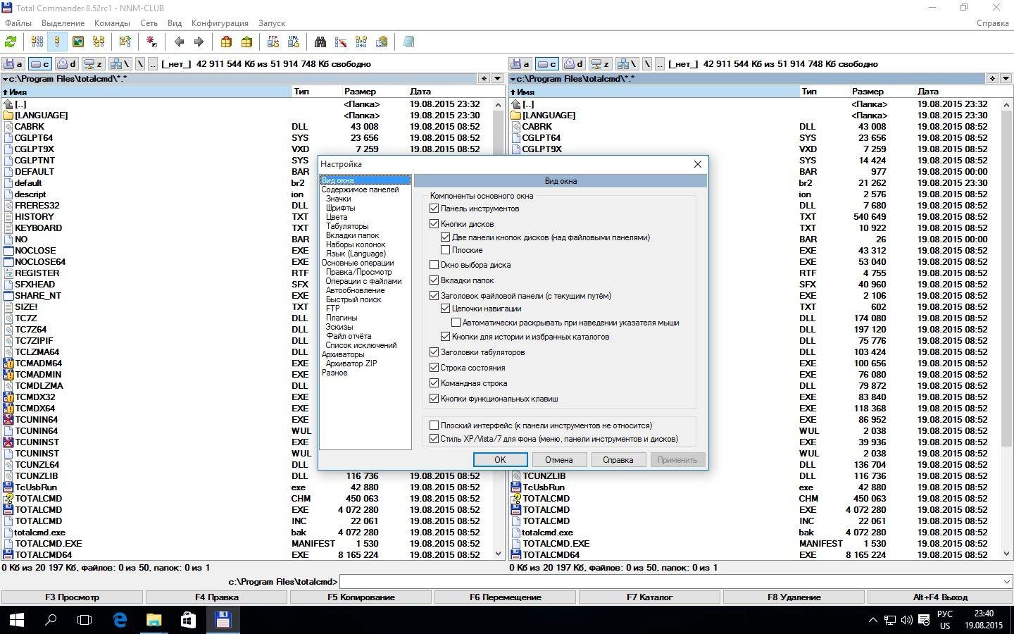This screenshot has width=1014, height=634.
Task: Enable 'Плоский интерфейс' checkbox
Action: point(434,425)
